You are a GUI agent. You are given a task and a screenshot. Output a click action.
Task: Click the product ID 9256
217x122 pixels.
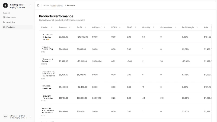[43, 79]
